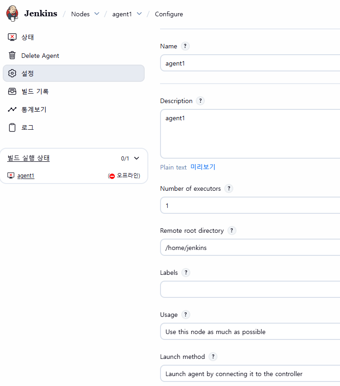
Task: Open 로그 in the sidebar
Action: click(x=74, y=127)
